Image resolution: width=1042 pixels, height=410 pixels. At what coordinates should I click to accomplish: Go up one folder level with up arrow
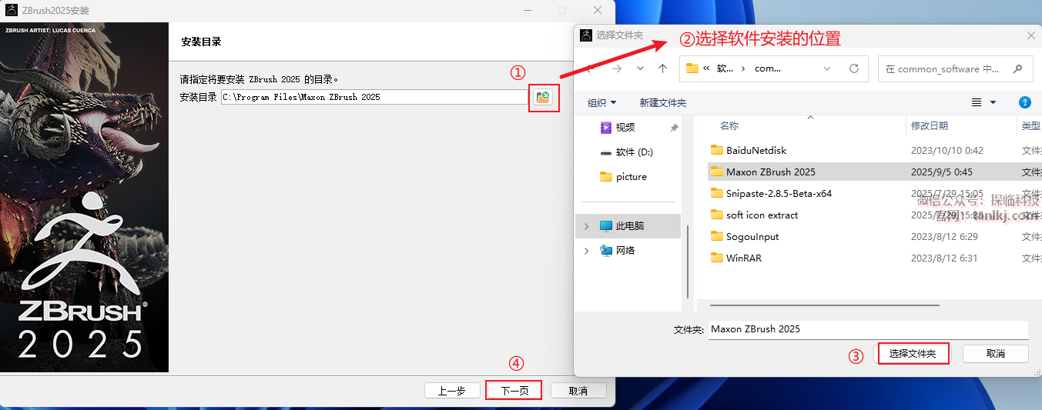click(663, 68)
